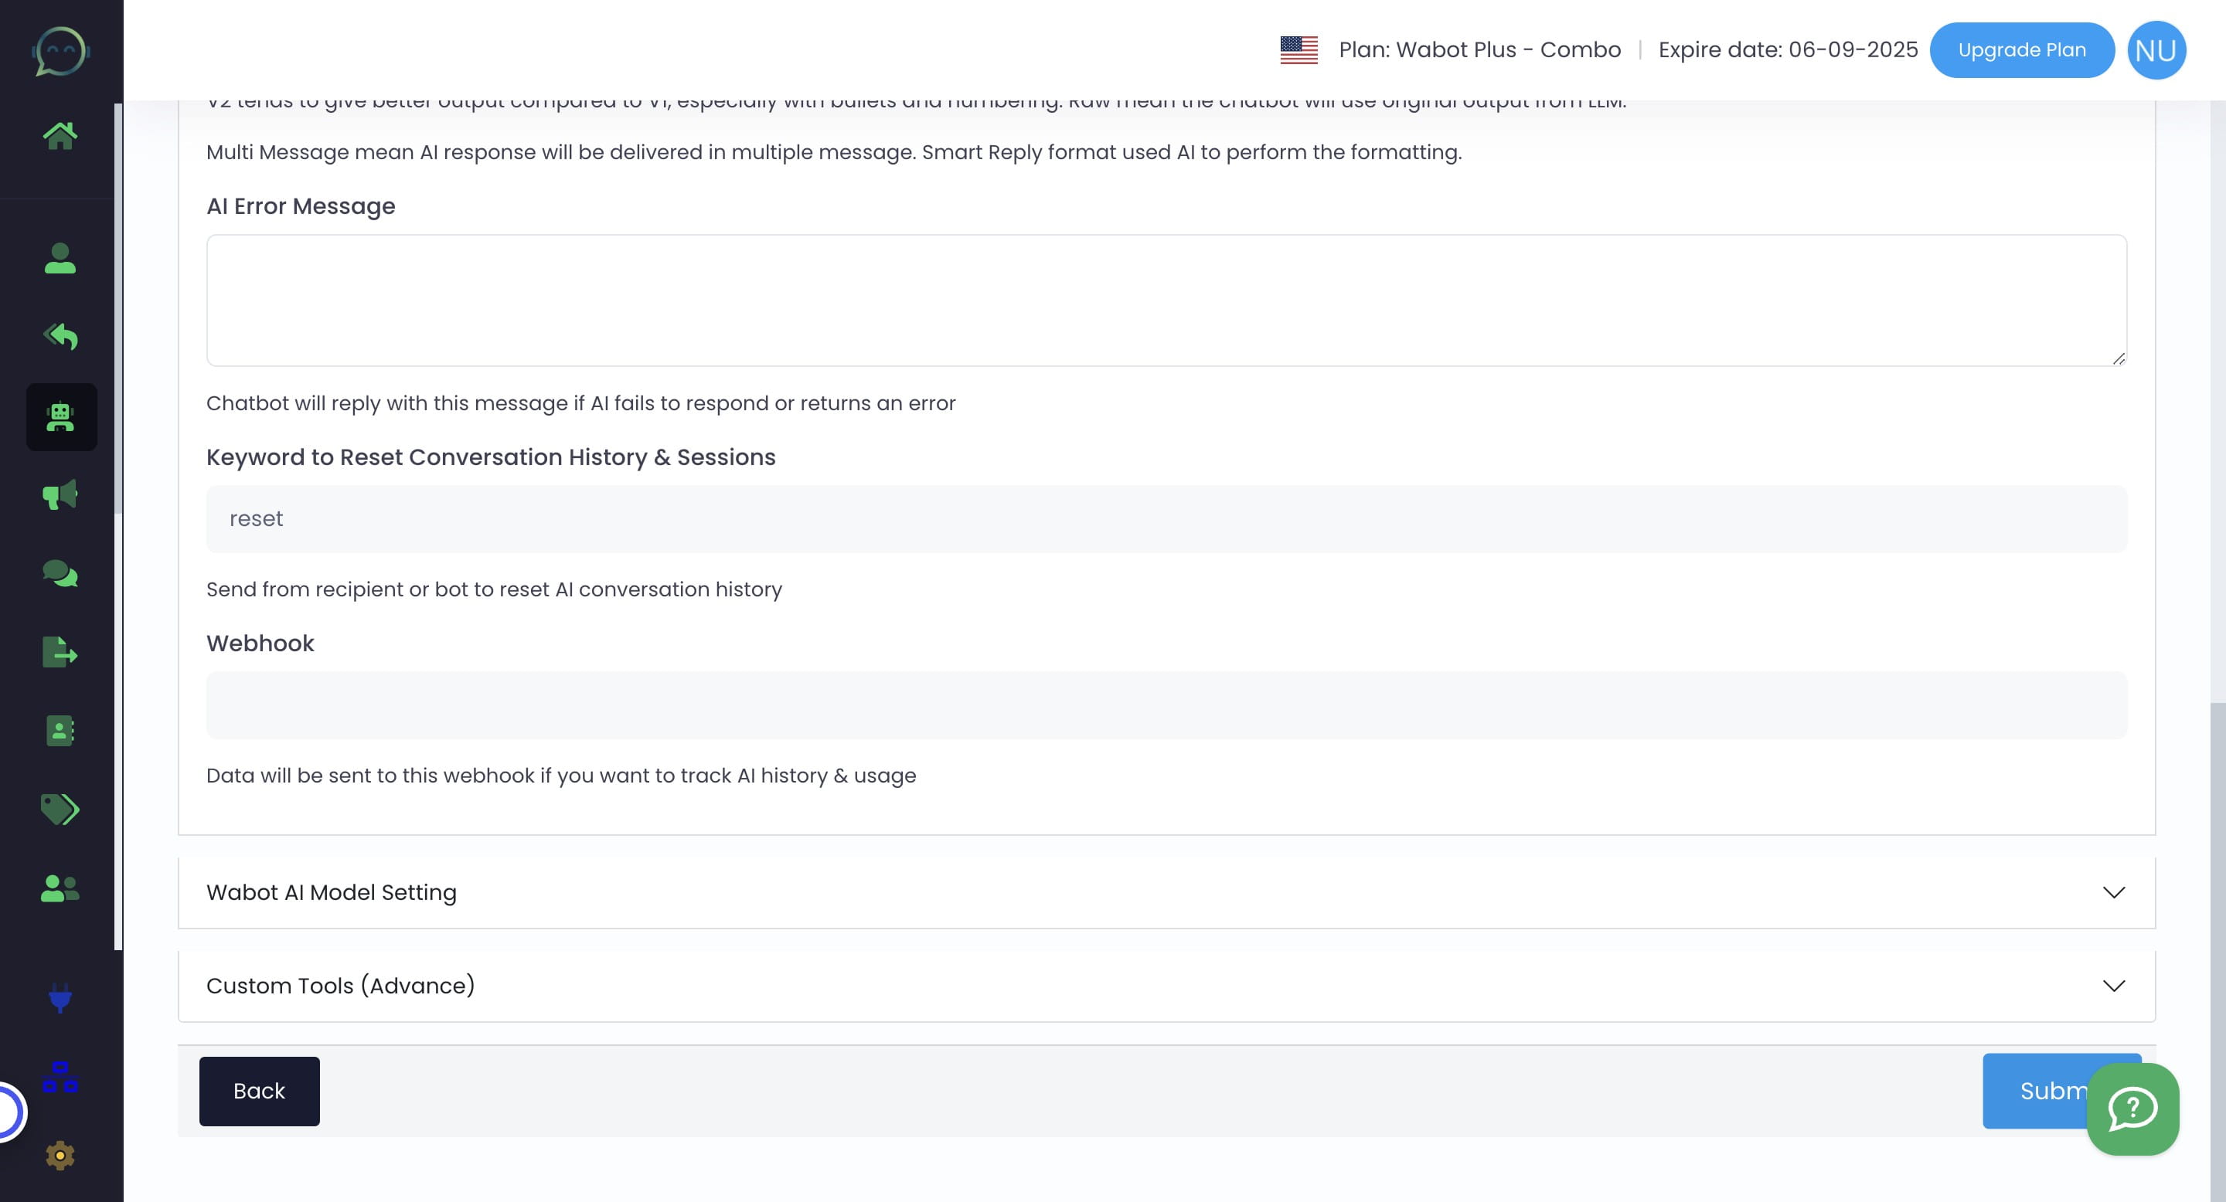This screenshot has height=1202, width=2226.
Task: Click the Webhook URL input field
Action: point(1166,705)
